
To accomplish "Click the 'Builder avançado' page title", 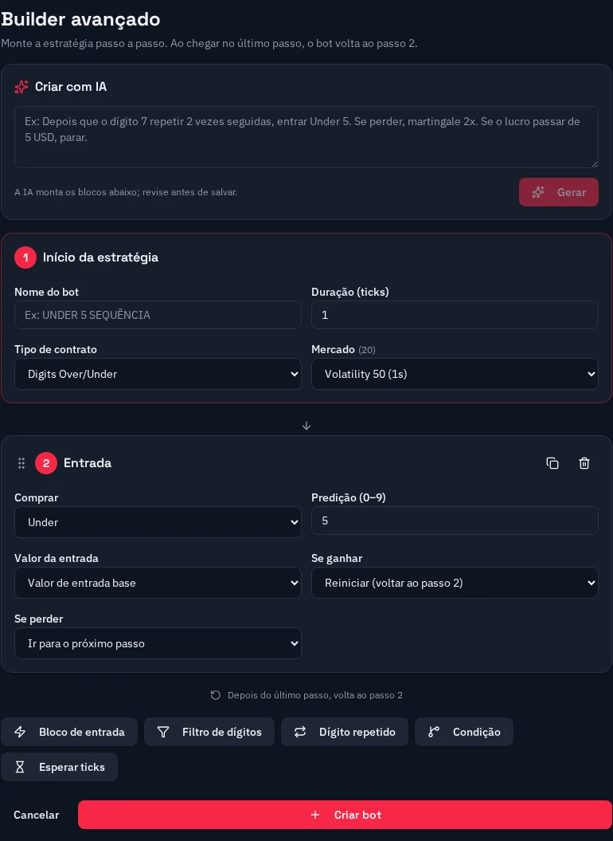I will [x=81, y=19].
